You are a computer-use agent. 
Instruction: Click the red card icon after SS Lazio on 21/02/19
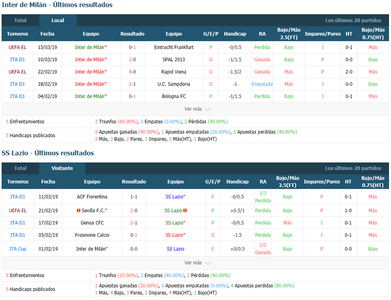185,211
